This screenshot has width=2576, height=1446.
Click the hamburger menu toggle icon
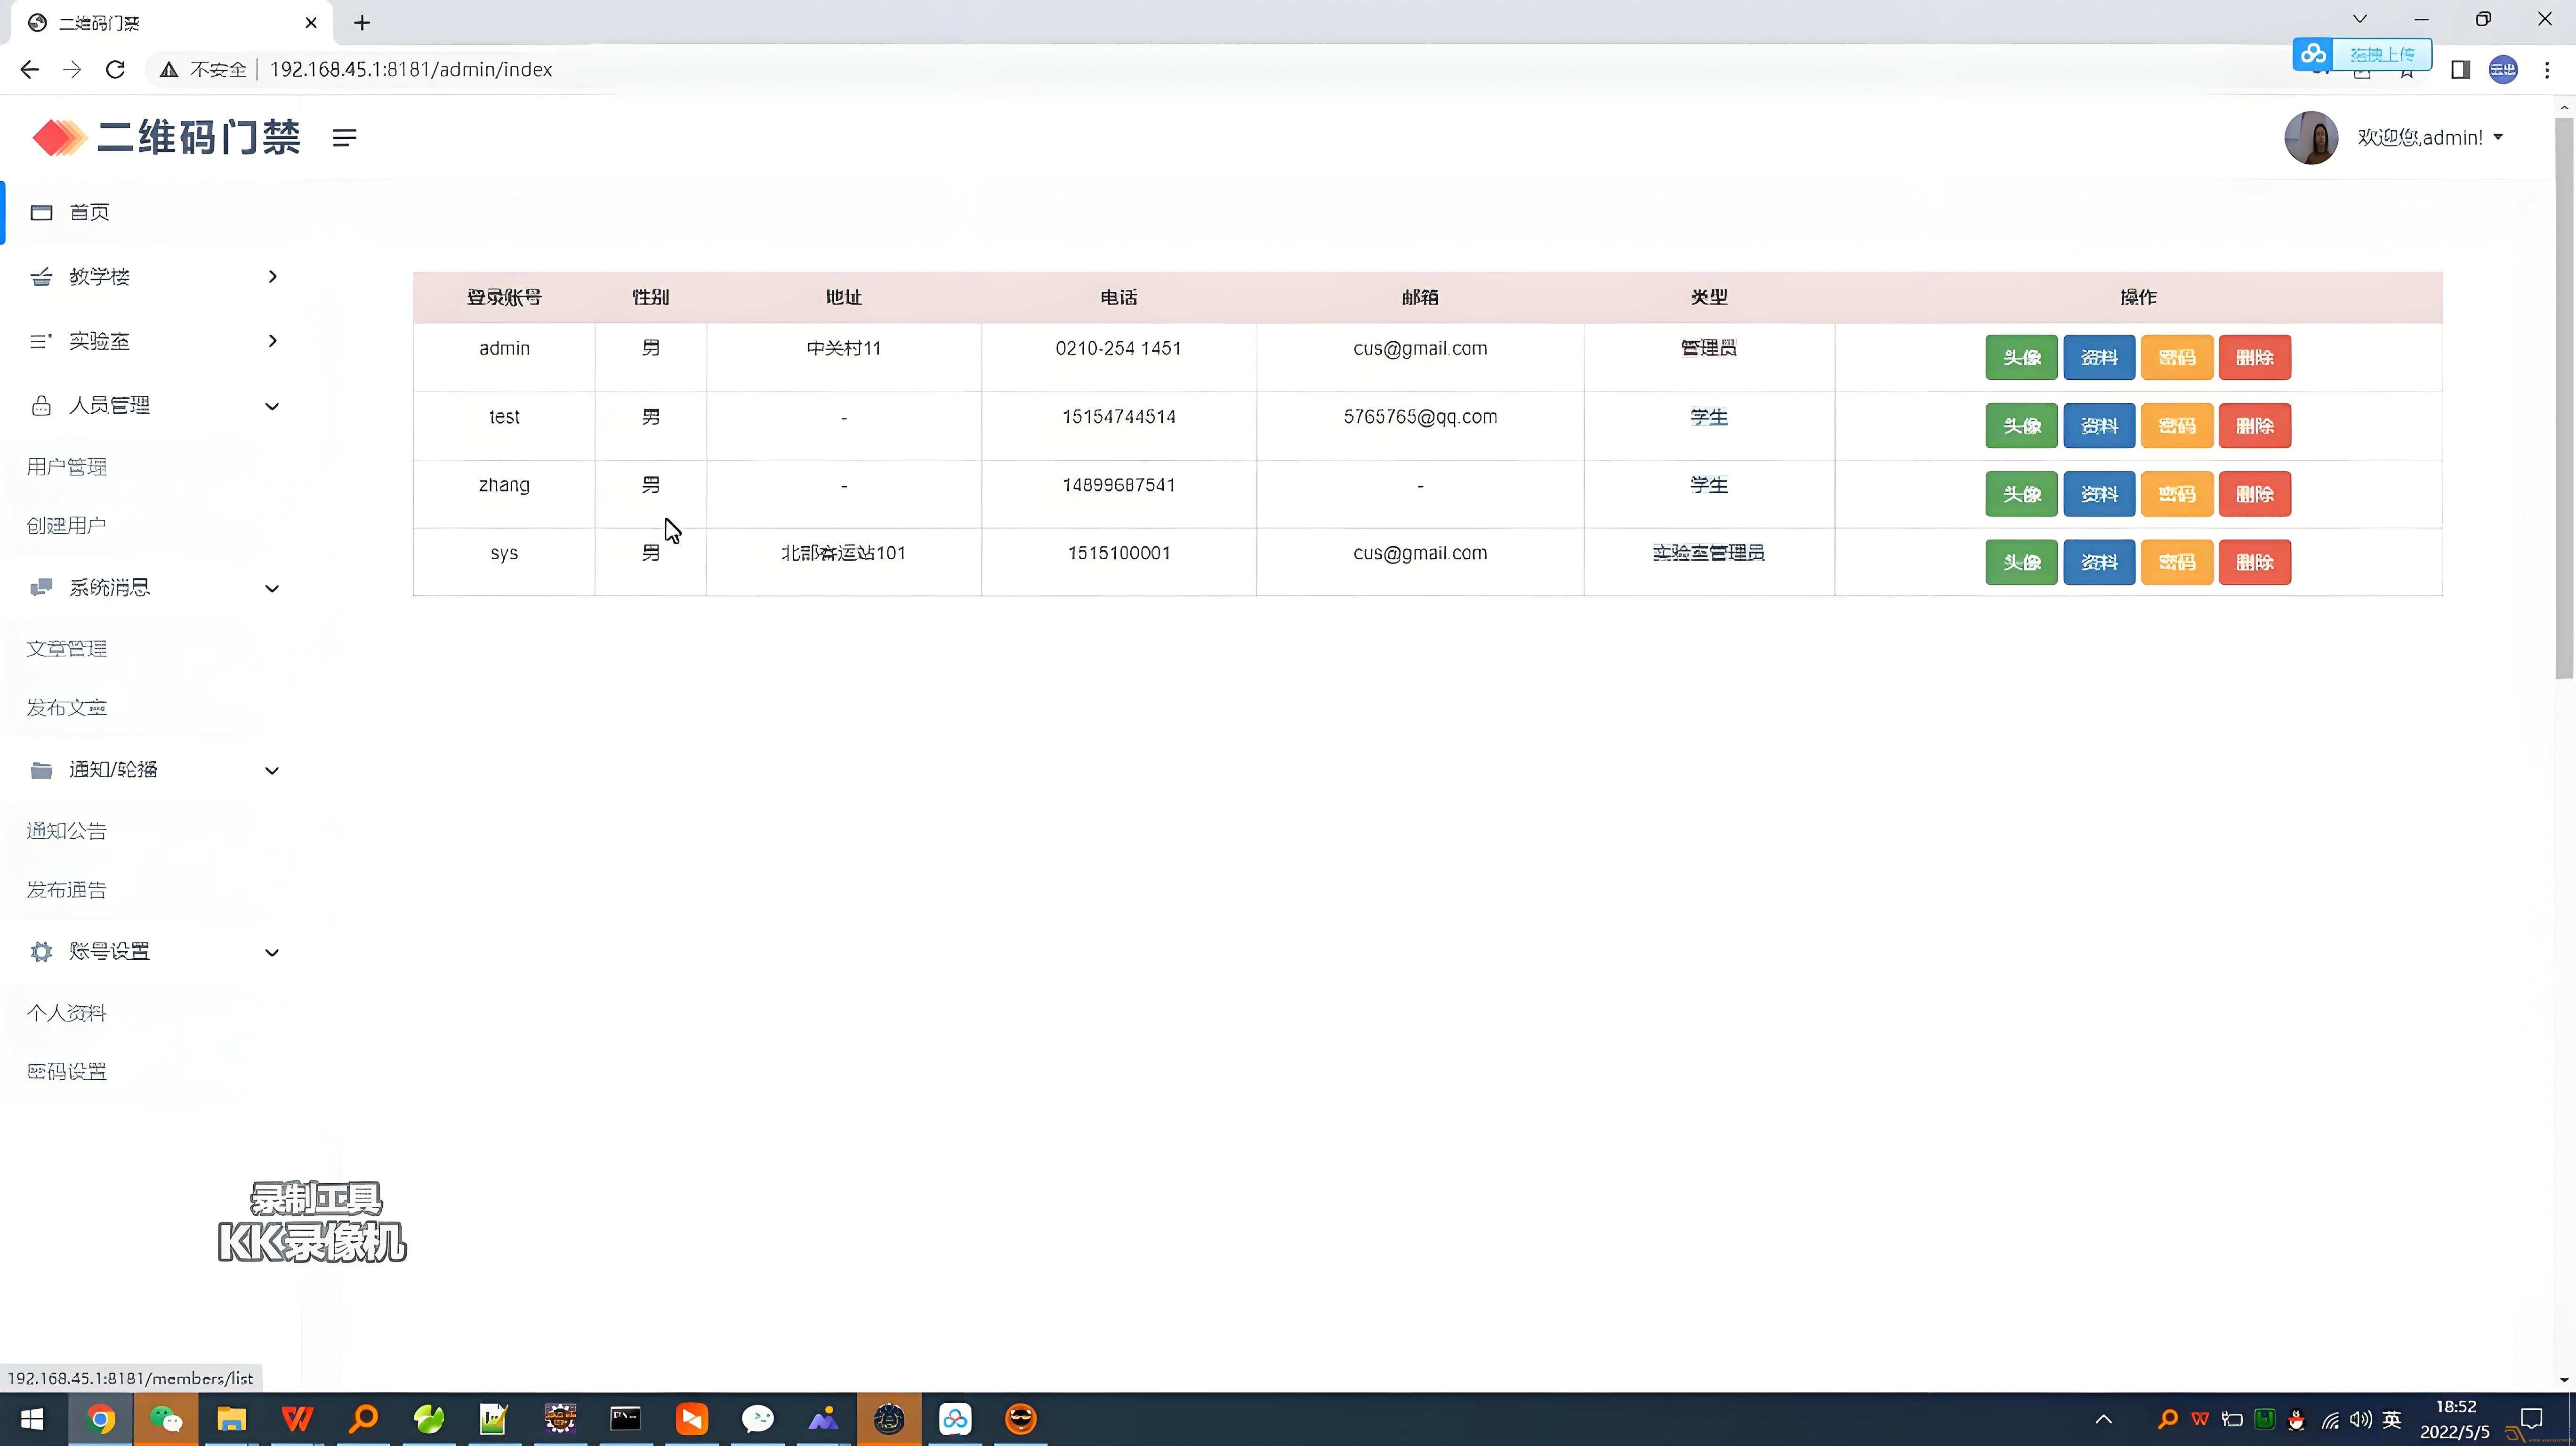point(344,138)
